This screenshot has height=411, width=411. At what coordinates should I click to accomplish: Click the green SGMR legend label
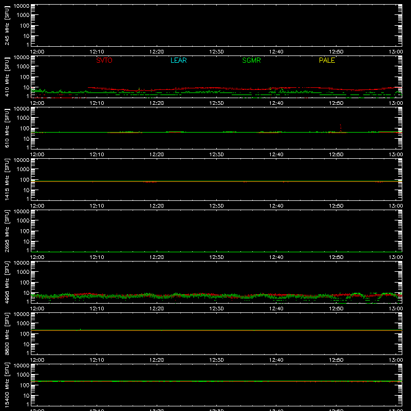click(251, 60)
